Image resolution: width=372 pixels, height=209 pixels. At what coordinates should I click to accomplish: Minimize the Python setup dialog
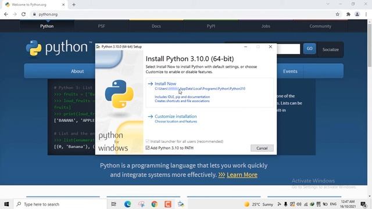245,46
